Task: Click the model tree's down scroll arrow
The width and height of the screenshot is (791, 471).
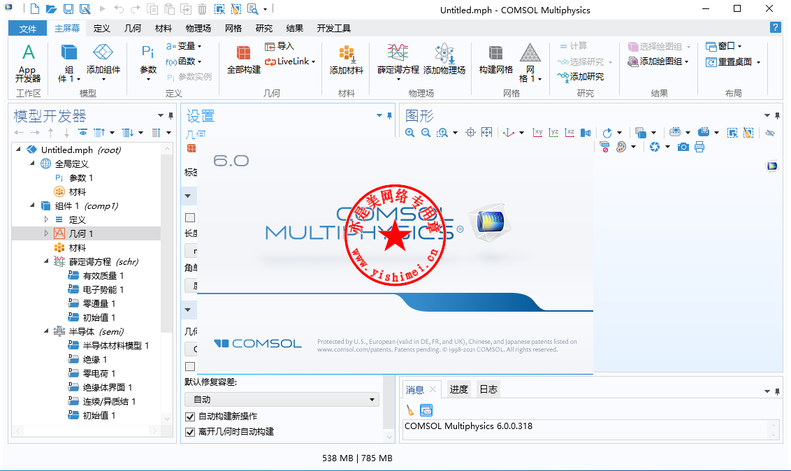Action: coord(167,419)
